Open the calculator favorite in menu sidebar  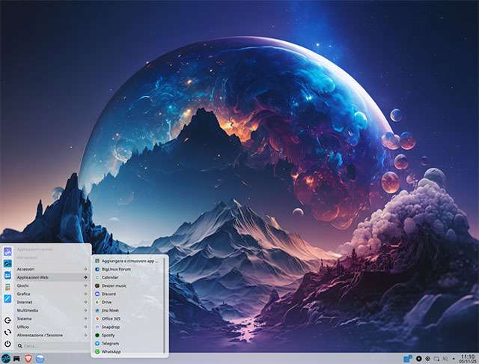(7, 287)
